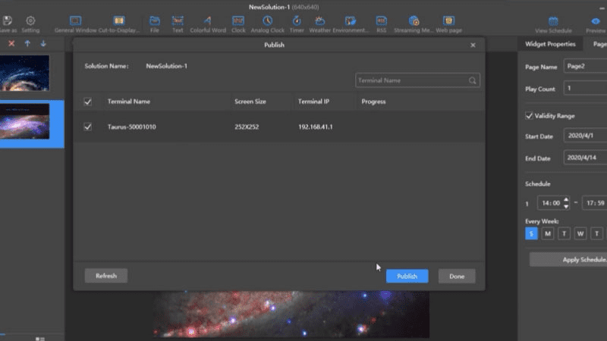Toggle the highlighted S weekday button

[531, 233]
